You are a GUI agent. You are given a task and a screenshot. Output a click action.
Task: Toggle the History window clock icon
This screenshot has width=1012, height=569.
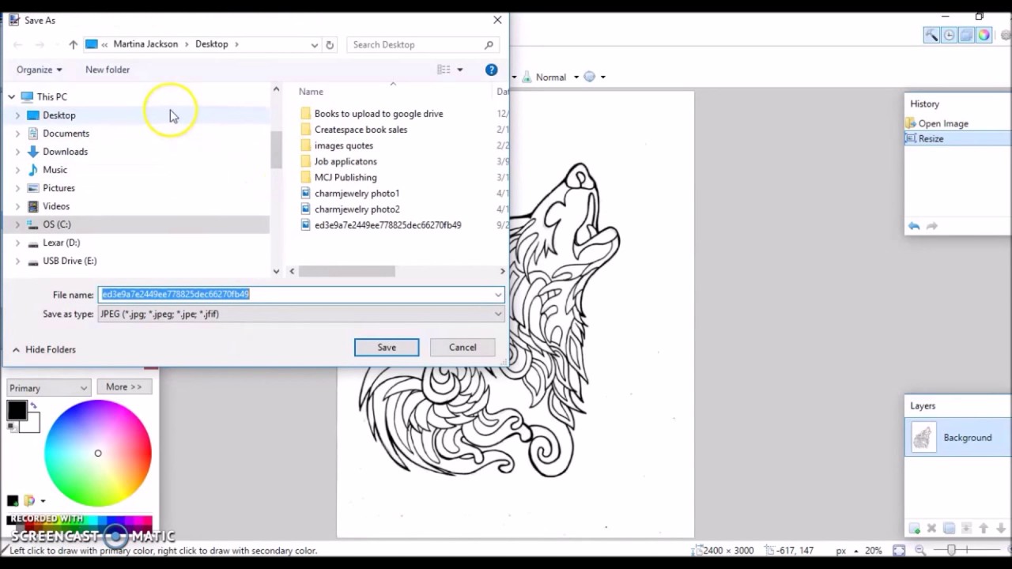click(949, 35)
